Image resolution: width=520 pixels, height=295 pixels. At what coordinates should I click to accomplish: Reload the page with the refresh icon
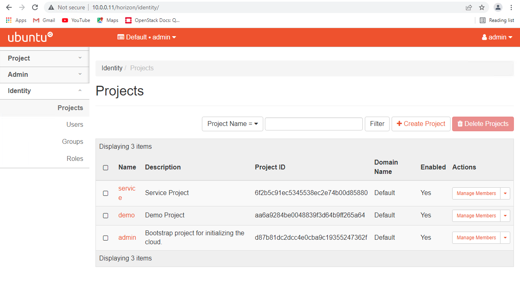[x=35, y=7]
